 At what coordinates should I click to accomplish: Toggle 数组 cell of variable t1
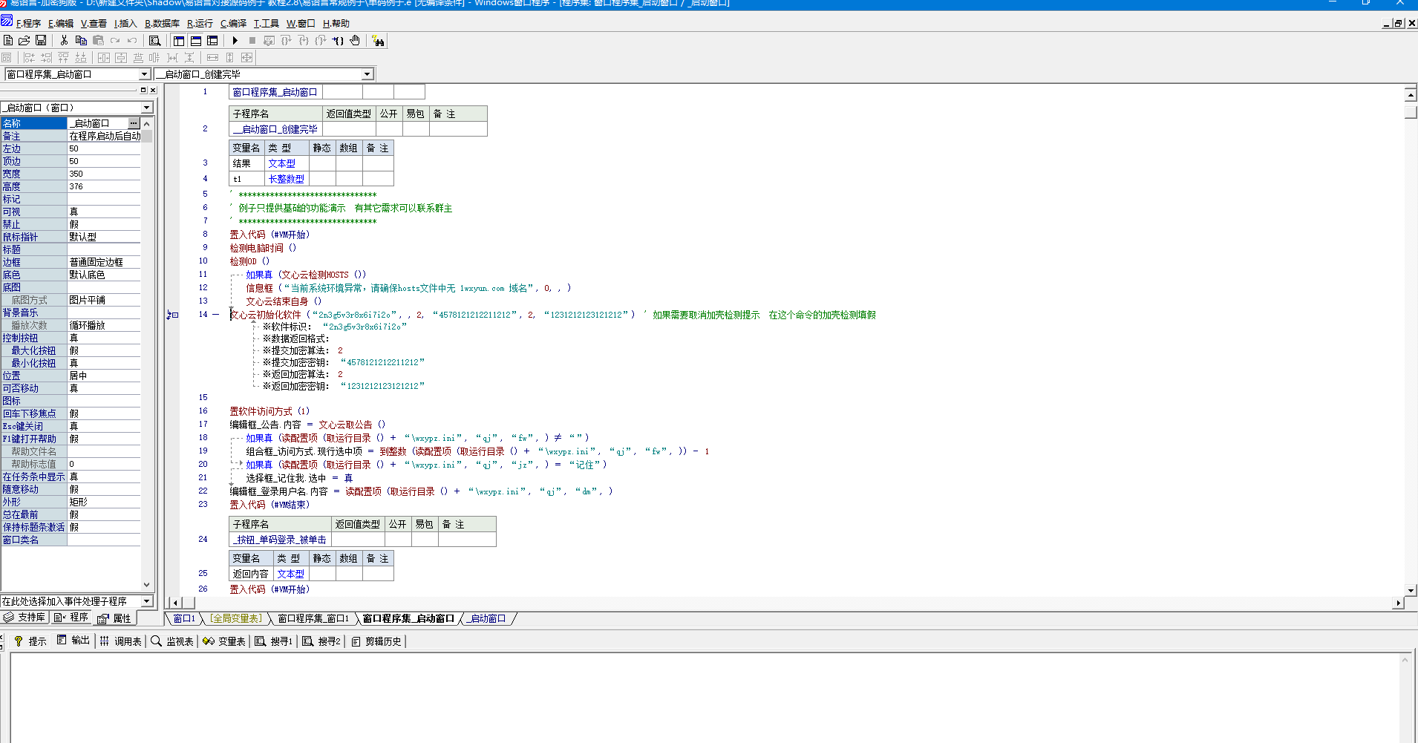tap(348, 179)
